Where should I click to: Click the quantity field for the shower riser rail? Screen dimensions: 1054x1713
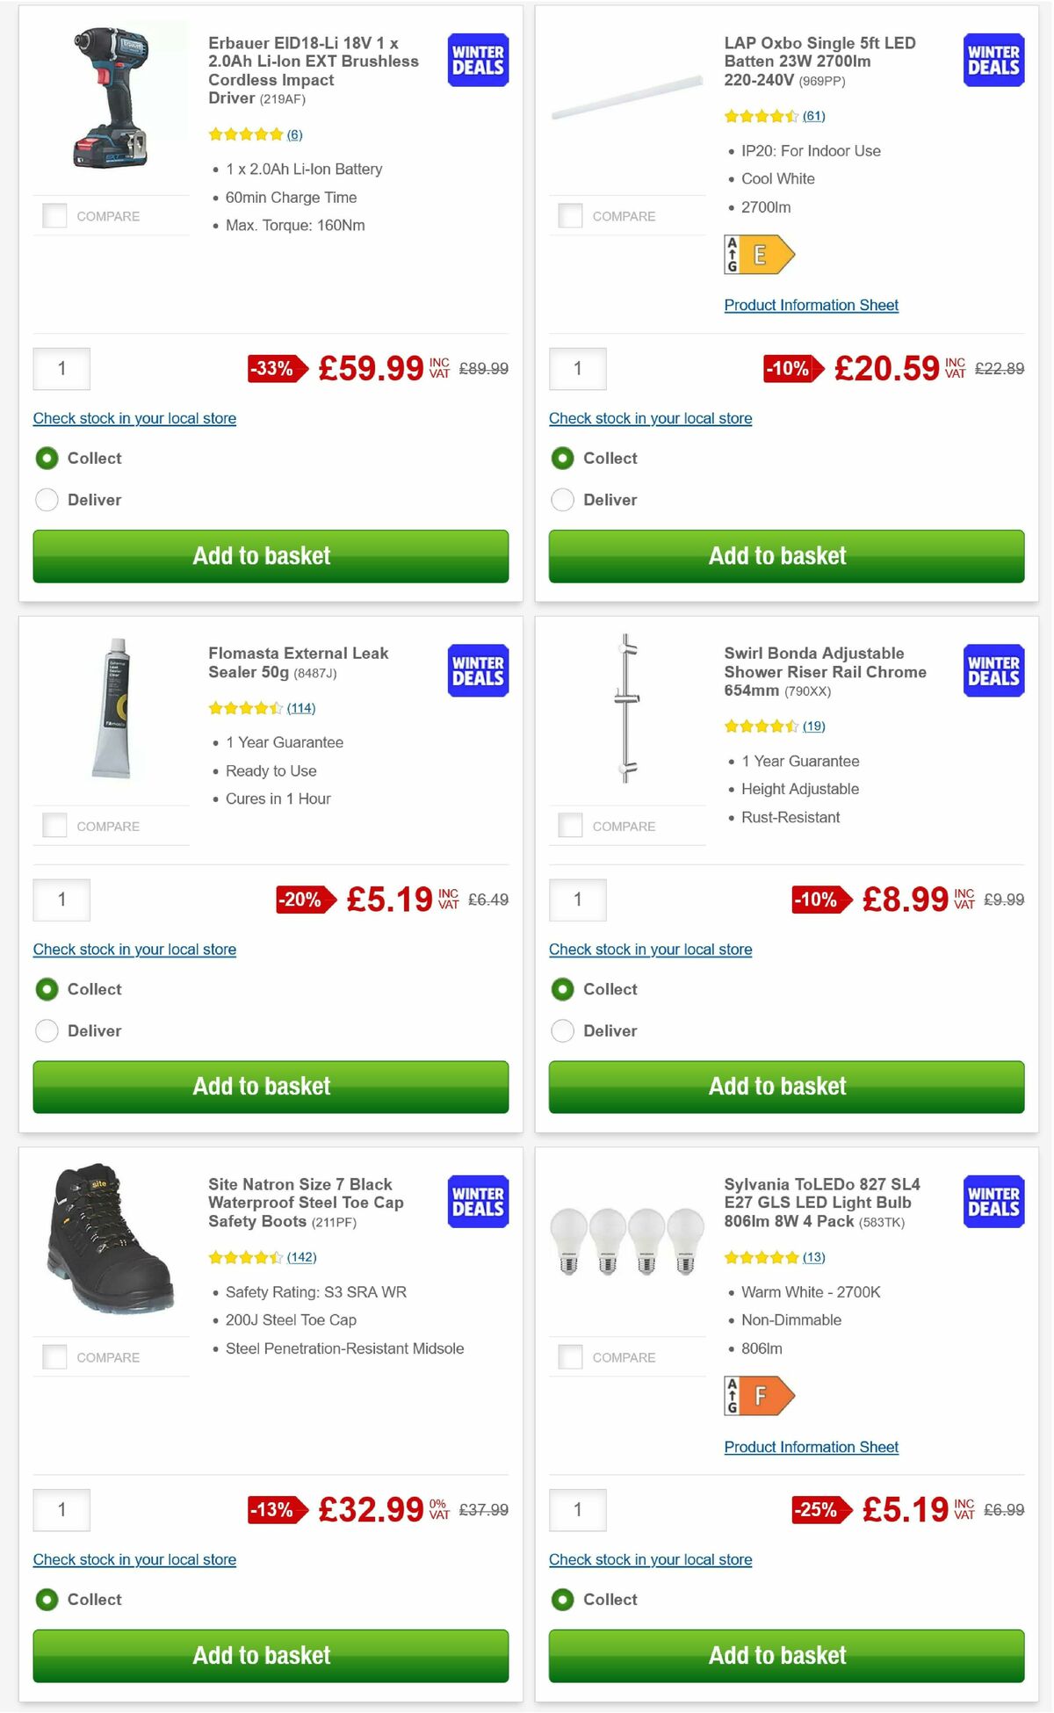point(577,900)
